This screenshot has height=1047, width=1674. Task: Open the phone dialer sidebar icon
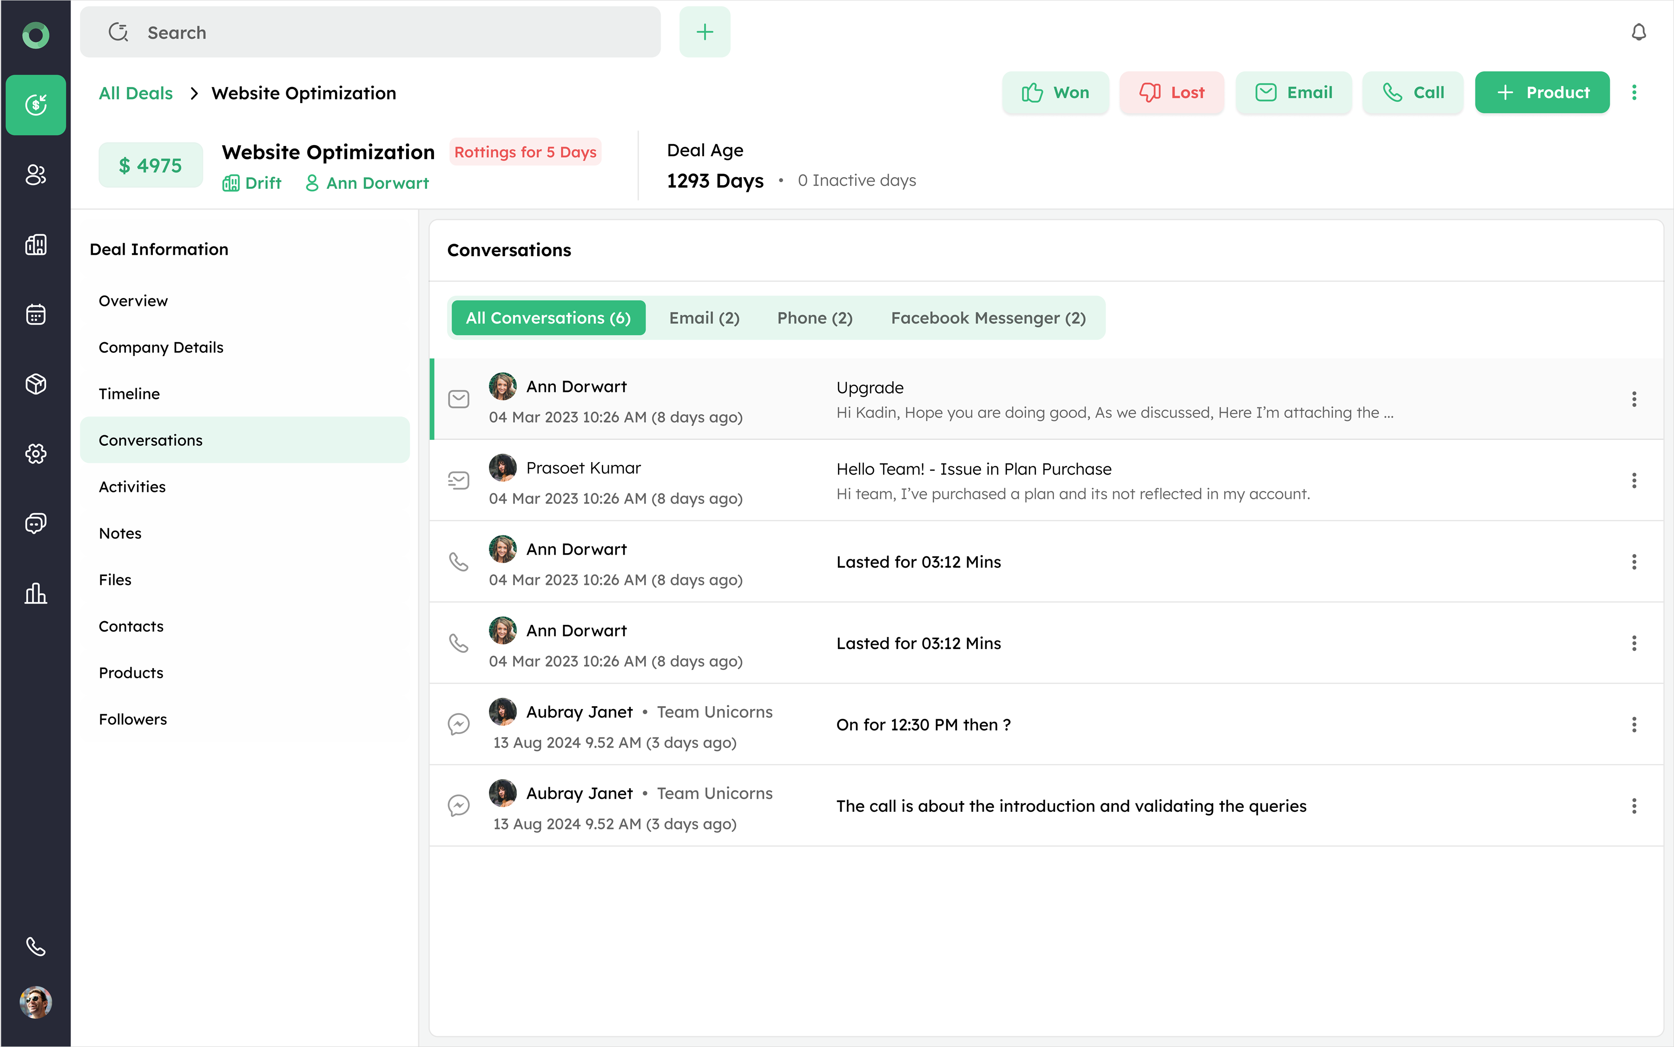[x=35, y=946]
